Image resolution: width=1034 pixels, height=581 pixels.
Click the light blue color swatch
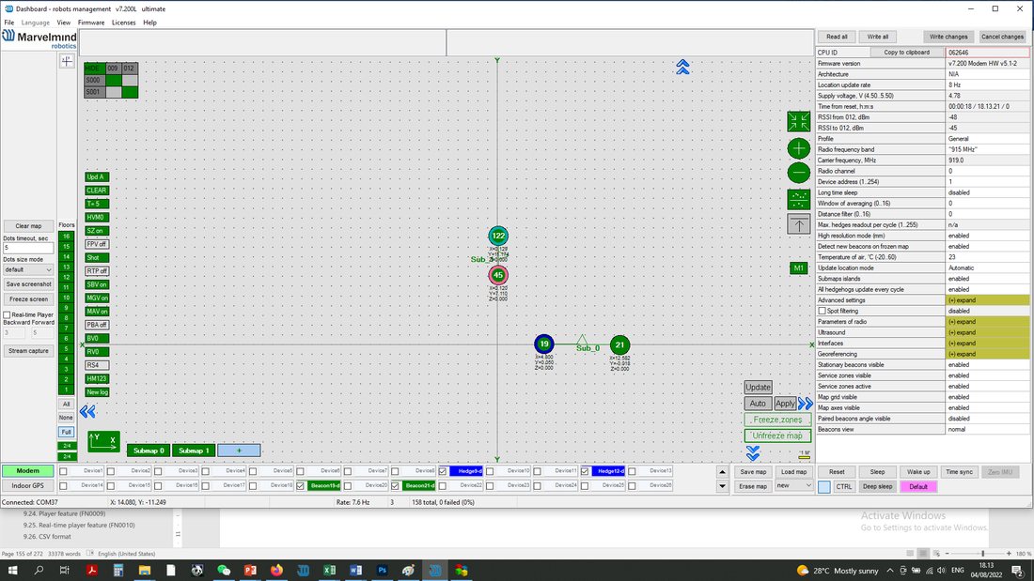tap(824, 487)
